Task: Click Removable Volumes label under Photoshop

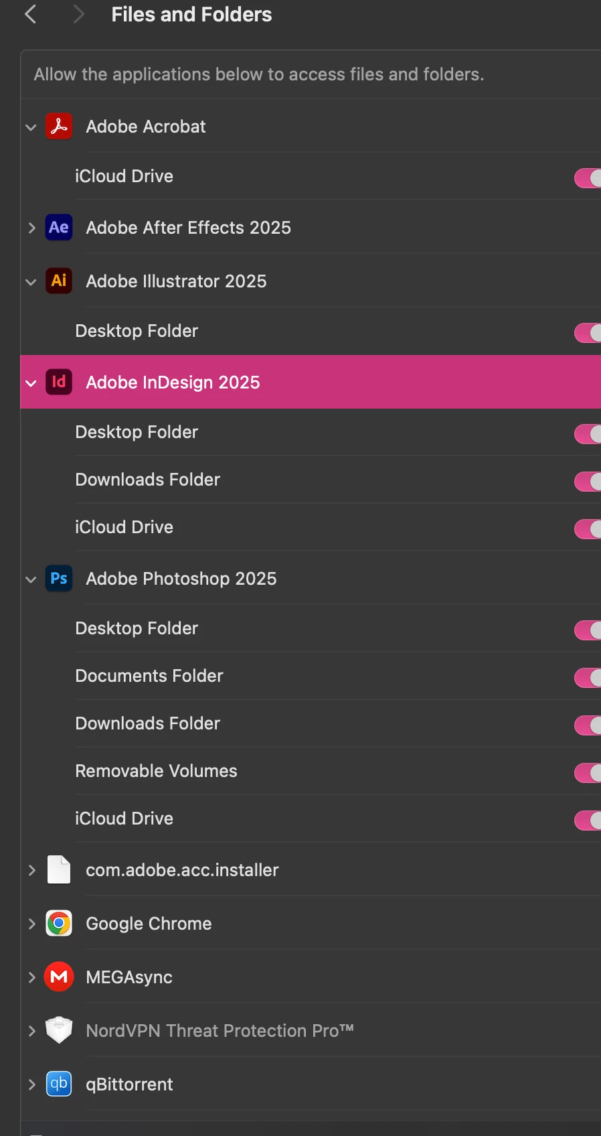Action: tap(156, 771)
